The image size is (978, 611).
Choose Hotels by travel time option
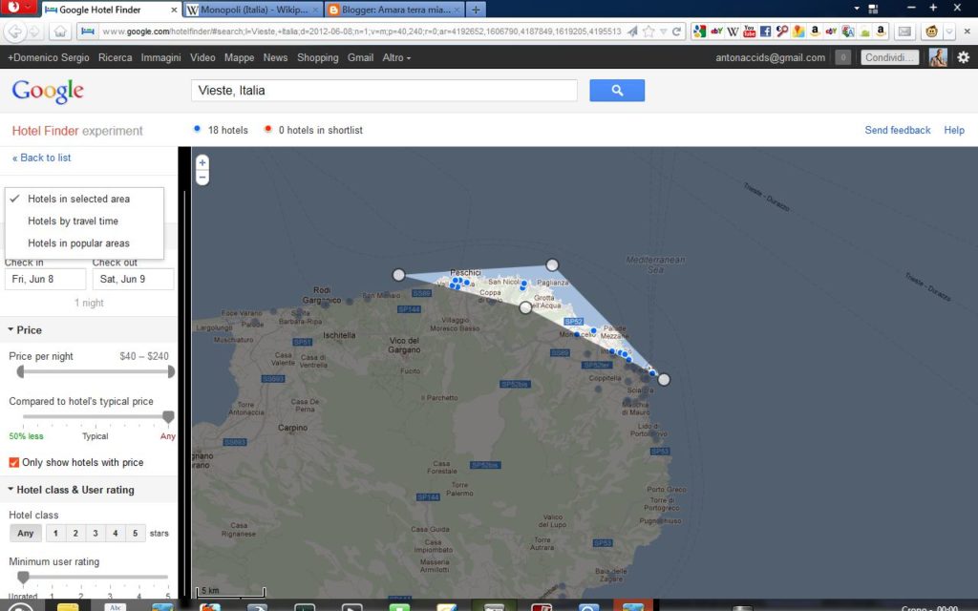[x=73, y=221]
